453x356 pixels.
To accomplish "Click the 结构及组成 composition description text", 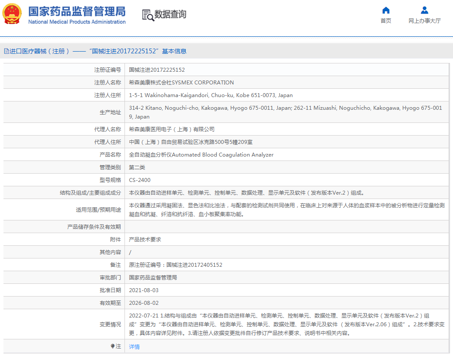I will [247, 193].
